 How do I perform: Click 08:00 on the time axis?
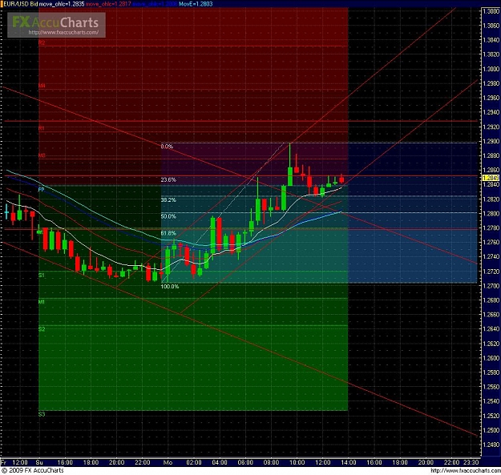[271, 462]
